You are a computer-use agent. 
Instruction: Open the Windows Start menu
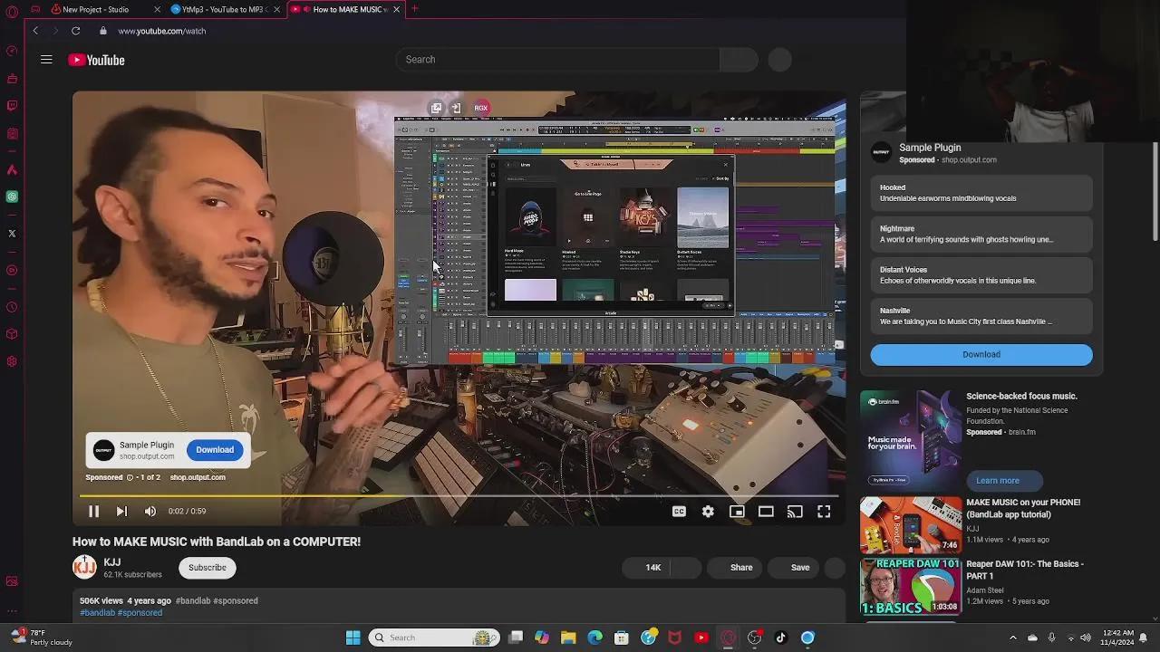[x=353, y=638]
